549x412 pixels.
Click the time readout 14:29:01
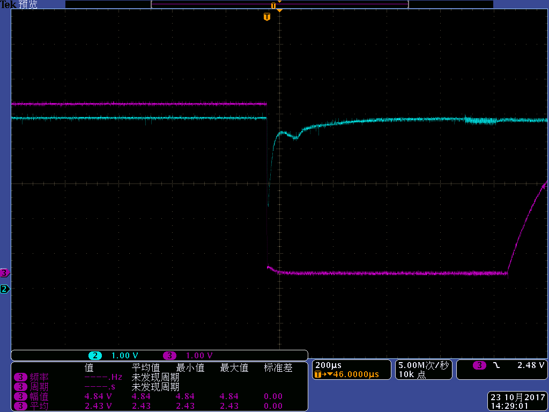click(509, 406)
